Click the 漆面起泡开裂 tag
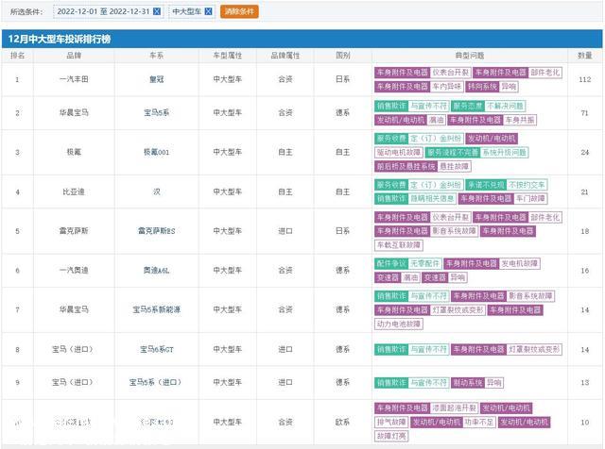 [454, 407]
